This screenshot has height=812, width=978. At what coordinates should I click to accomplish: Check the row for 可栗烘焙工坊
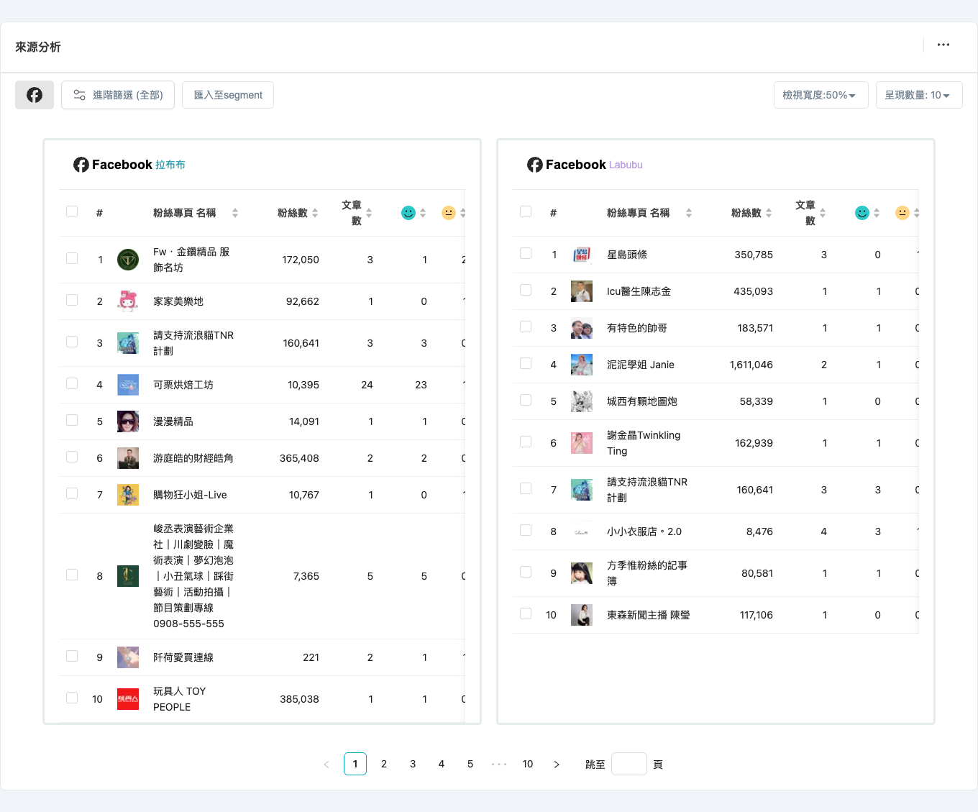coord(72,383)
